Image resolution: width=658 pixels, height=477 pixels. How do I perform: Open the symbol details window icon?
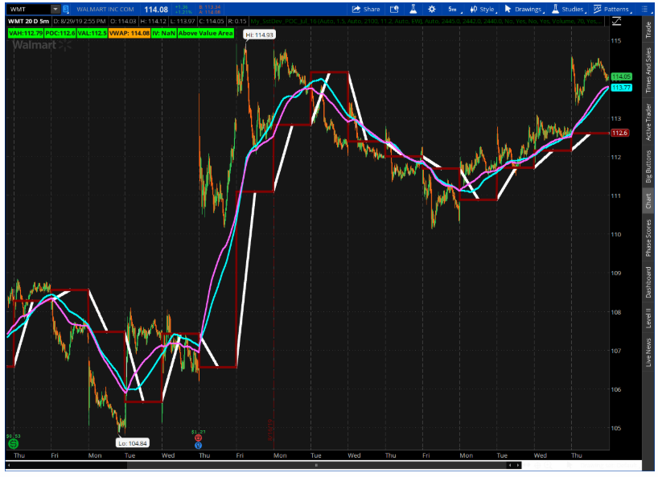click(394, 9)
